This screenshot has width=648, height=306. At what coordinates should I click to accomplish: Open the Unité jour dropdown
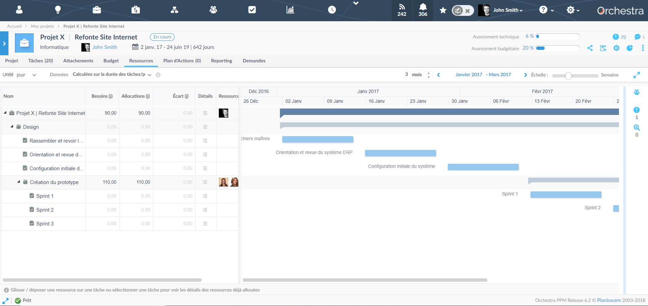(x=27, y=74)
